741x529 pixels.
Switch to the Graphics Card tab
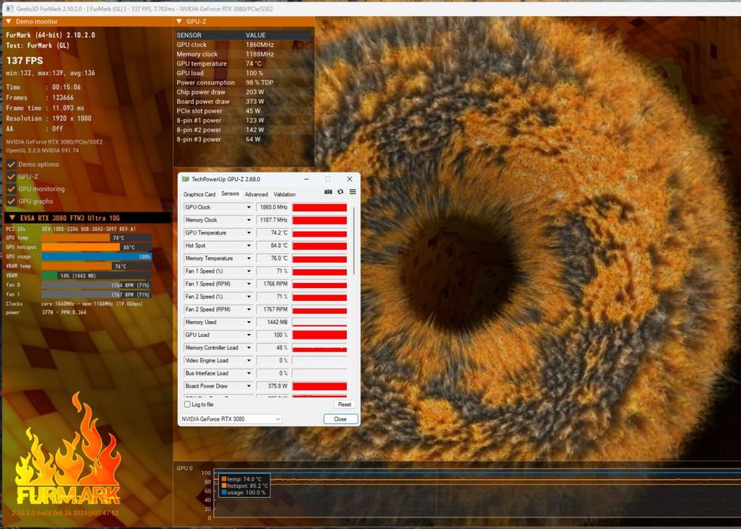199,194
